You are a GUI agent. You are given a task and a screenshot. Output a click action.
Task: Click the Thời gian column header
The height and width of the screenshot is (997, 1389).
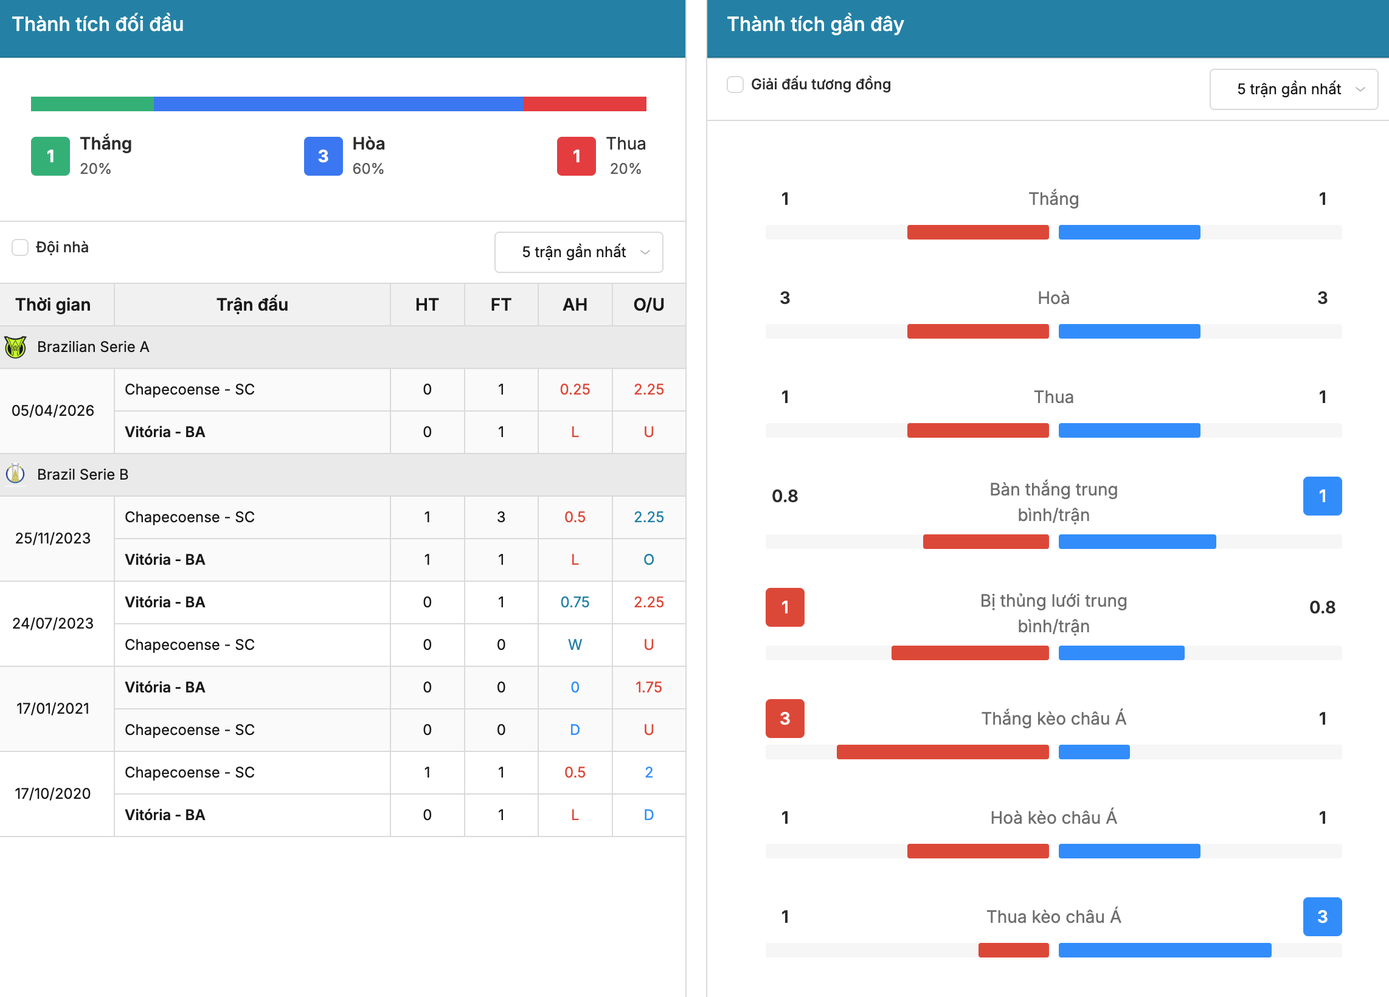tap(54, 305)
